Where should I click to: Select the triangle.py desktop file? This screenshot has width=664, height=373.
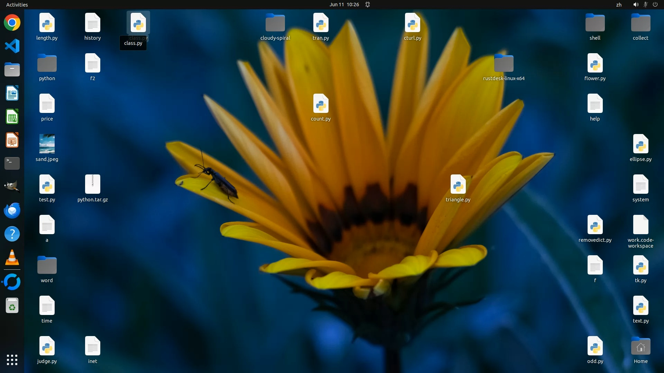458,184
